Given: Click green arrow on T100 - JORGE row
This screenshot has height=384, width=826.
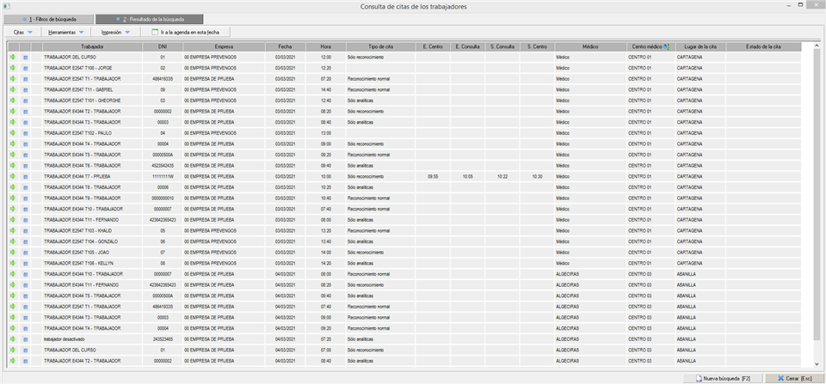Looking at the screenshot, I should [13, 68].
